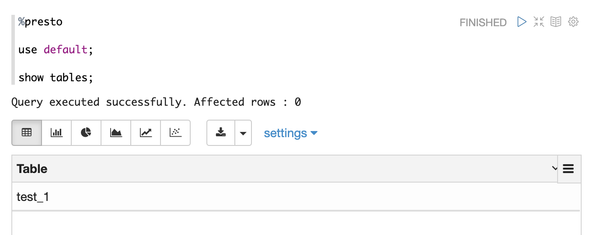Expand the settings dropdown link

290,133
